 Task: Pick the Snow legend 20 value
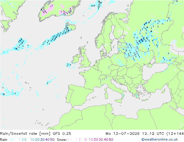click(96, 140)
